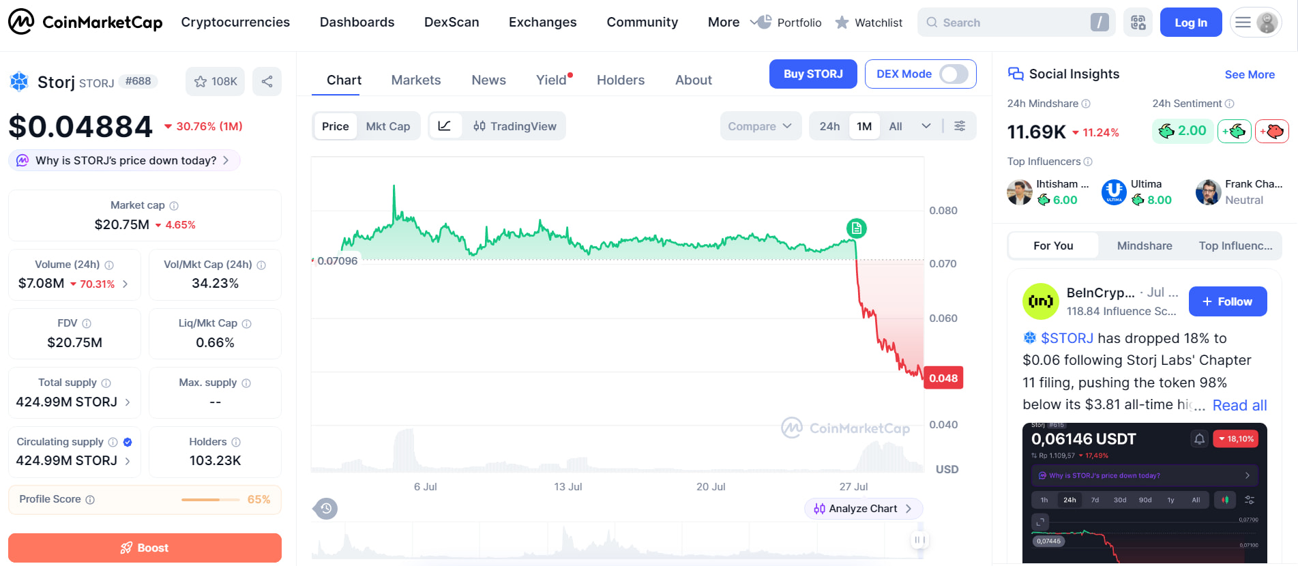The image size is (1298, 566).
Task: Expand Total supply details chevron
Action: tap(128, 402)
